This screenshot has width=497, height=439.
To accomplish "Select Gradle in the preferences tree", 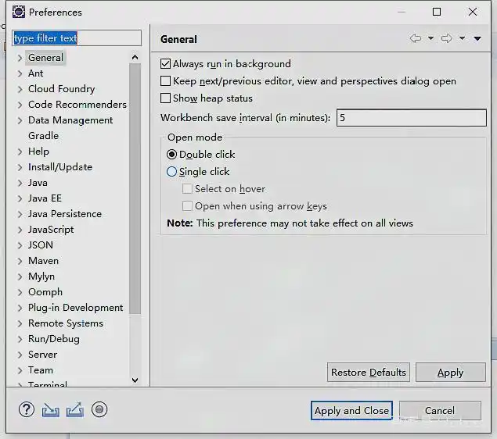I will pyautogui.click(x=43, y=136).
